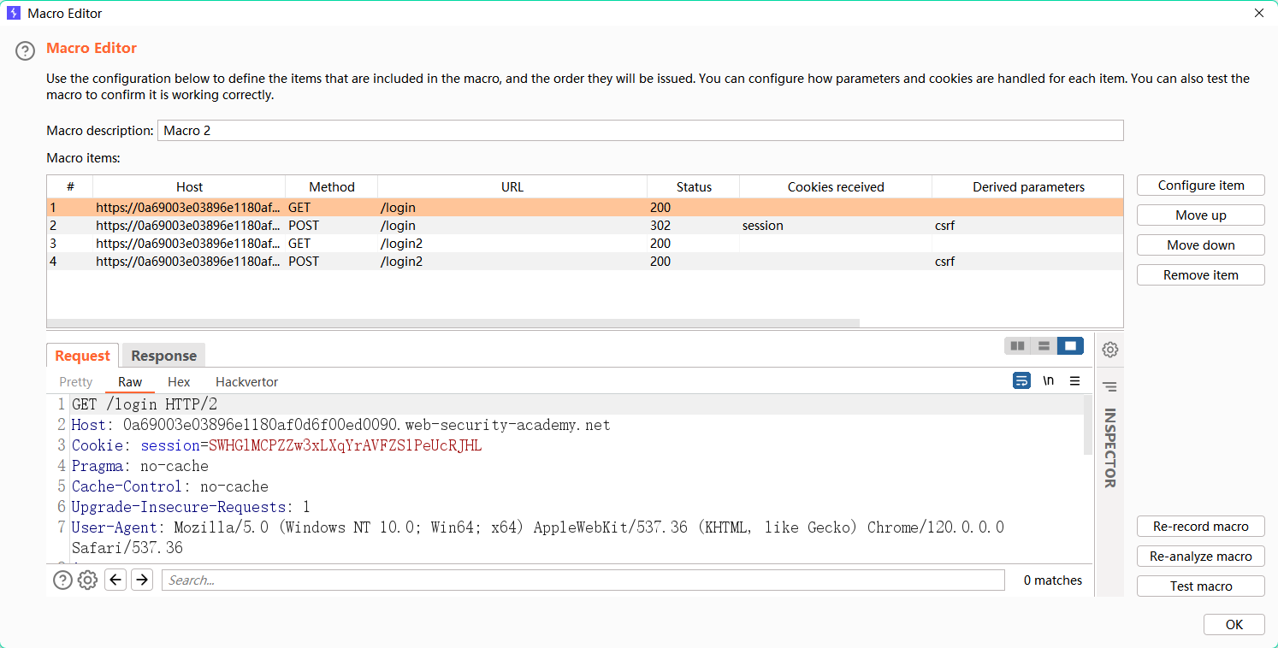Sort by the Method column header

click(332, 186)
